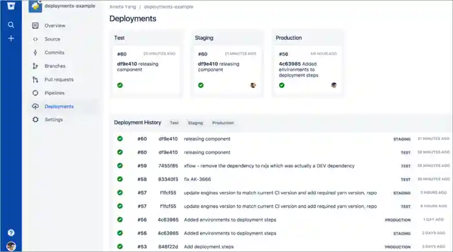Click commit df9e410 in Staging card
Screen dimensions: 453x252
(x=208, y=64)
